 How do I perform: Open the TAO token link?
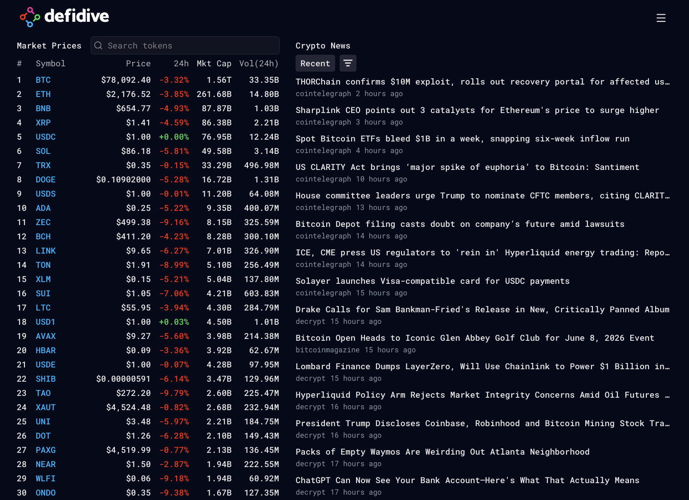(43, 393)
